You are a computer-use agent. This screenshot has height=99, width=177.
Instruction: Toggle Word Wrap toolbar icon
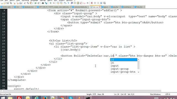(x=65, y=3)
